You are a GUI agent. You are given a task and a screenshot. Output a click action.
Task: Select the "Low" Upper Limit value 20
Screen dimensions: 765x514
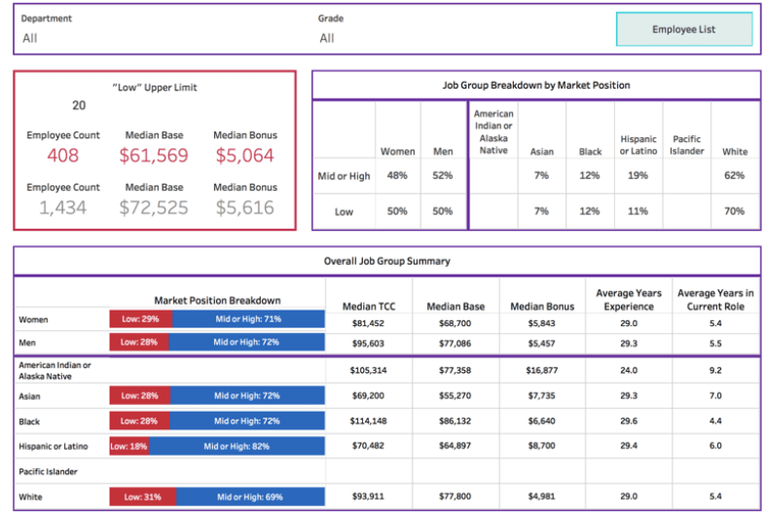pyautogui.click(x=79, y=105)
